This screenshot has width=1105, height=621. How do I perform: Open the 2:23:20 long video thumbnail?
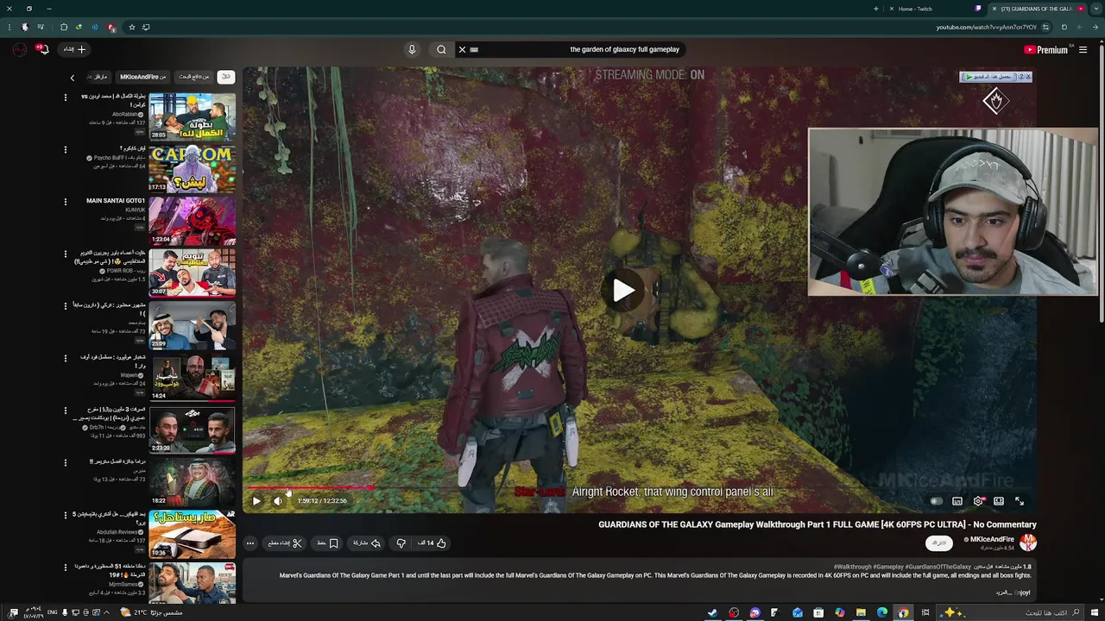[192, 430]
